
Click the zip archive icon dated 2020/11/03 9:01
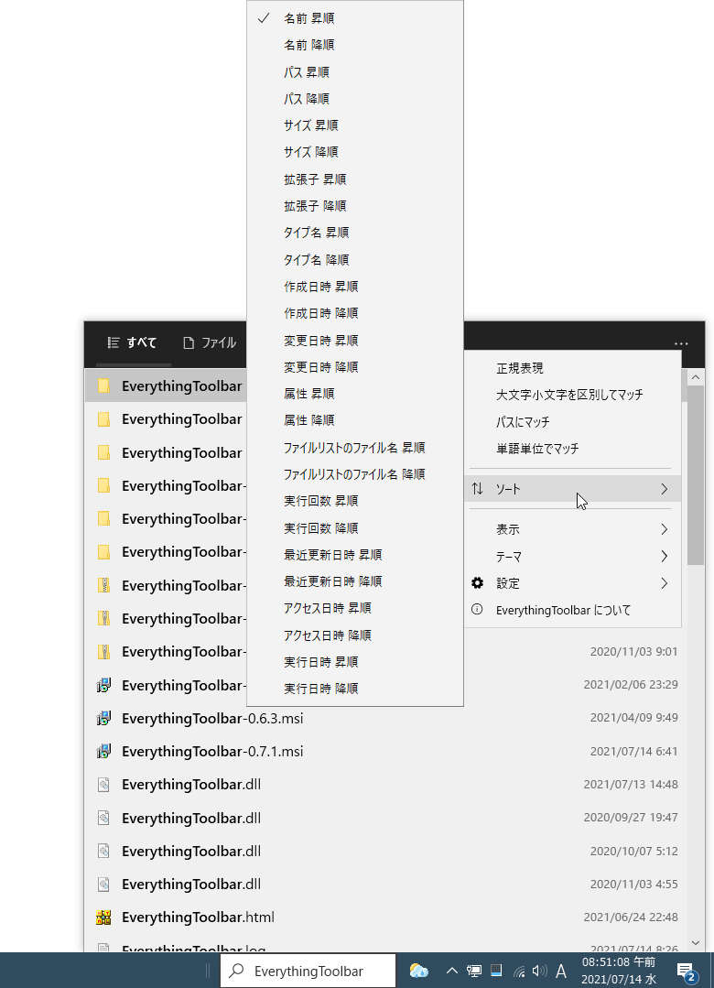click(104, 652)
